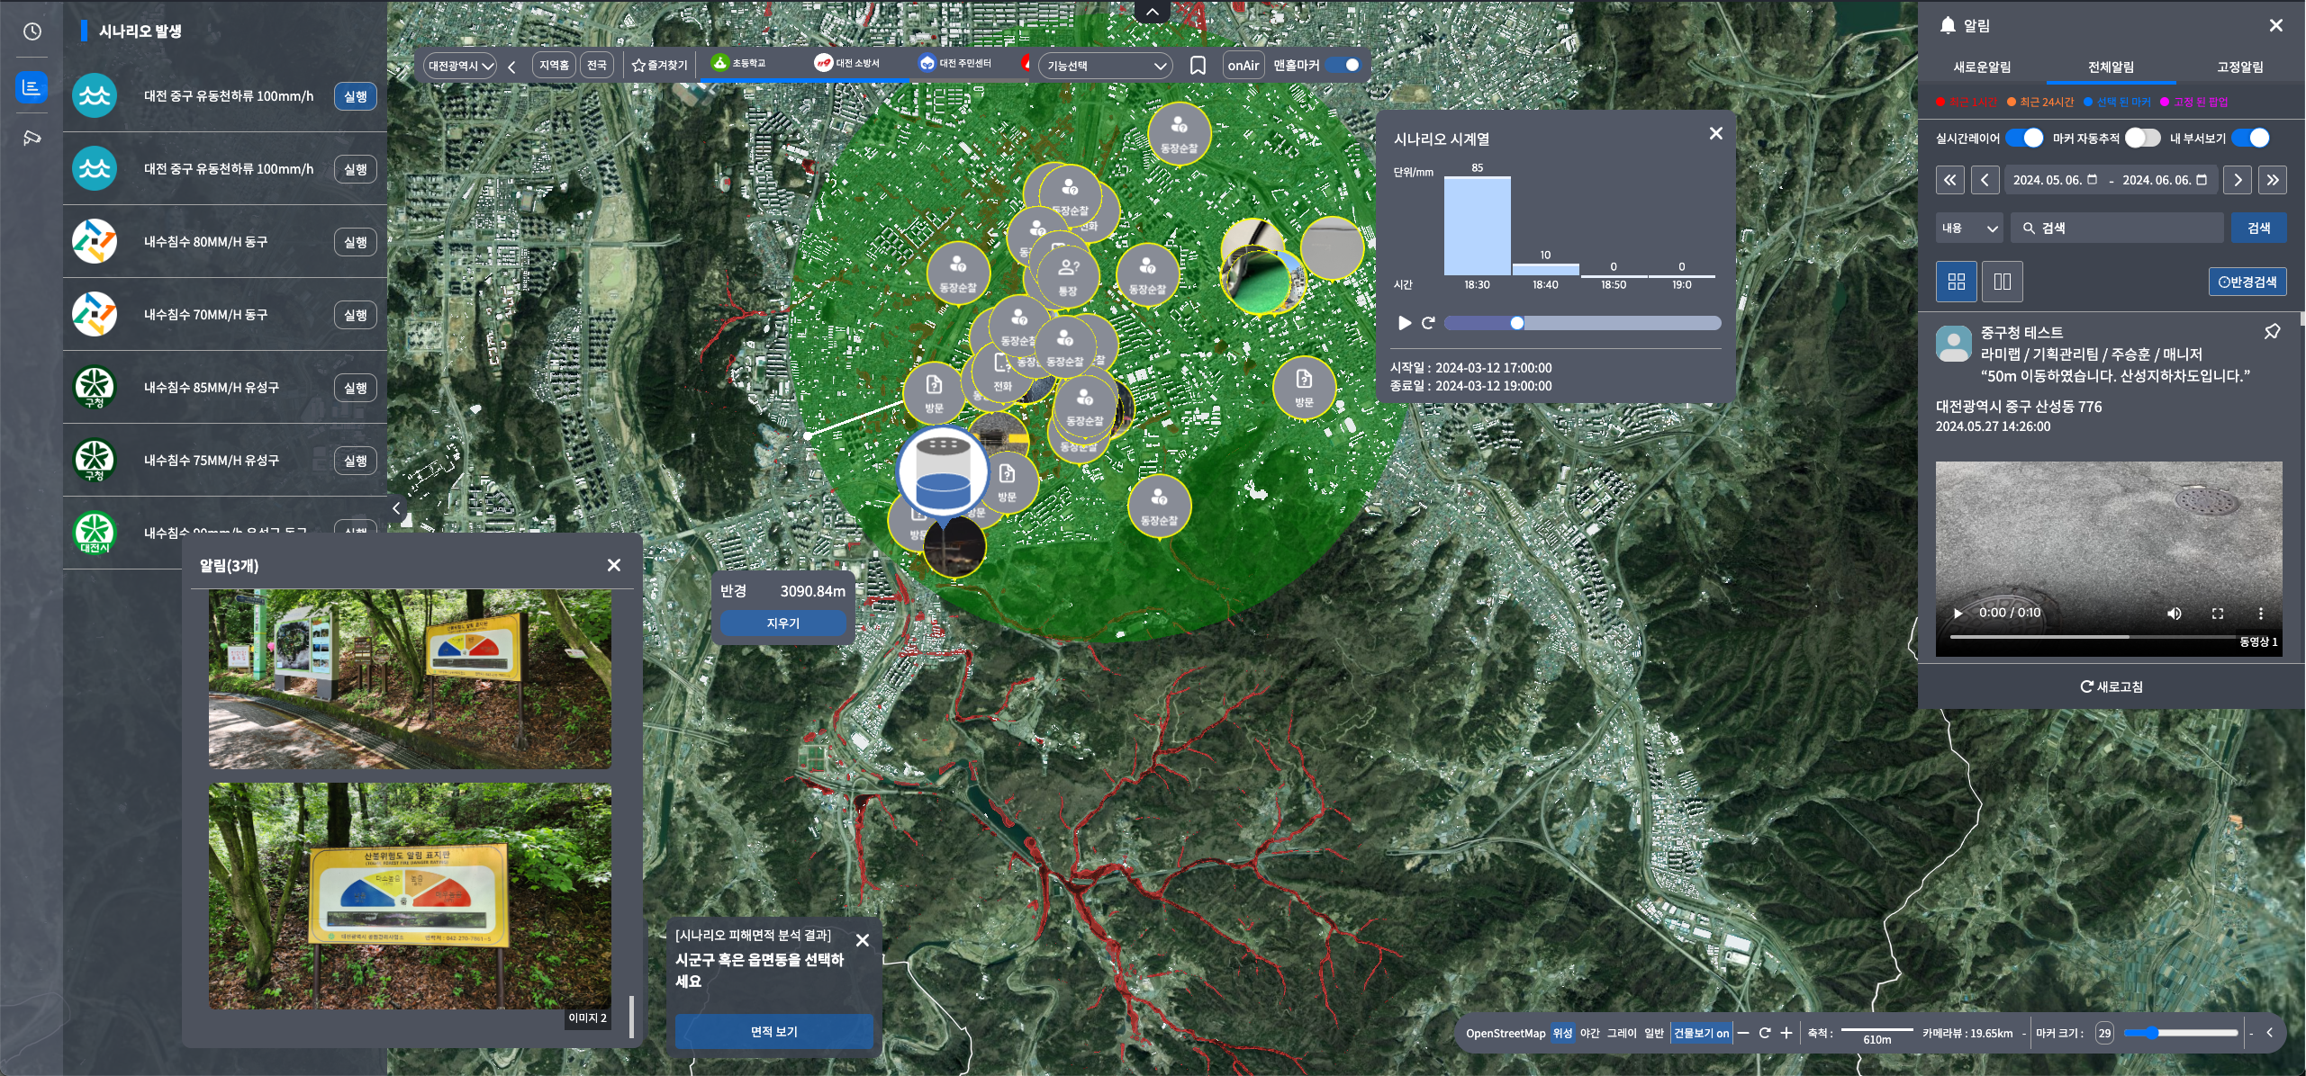Viewport: 2306px width, 1076px height.
Task: Click the alarm bell icon in 알림 panel
Action: pyautogui.click(x=1948, y=25)
